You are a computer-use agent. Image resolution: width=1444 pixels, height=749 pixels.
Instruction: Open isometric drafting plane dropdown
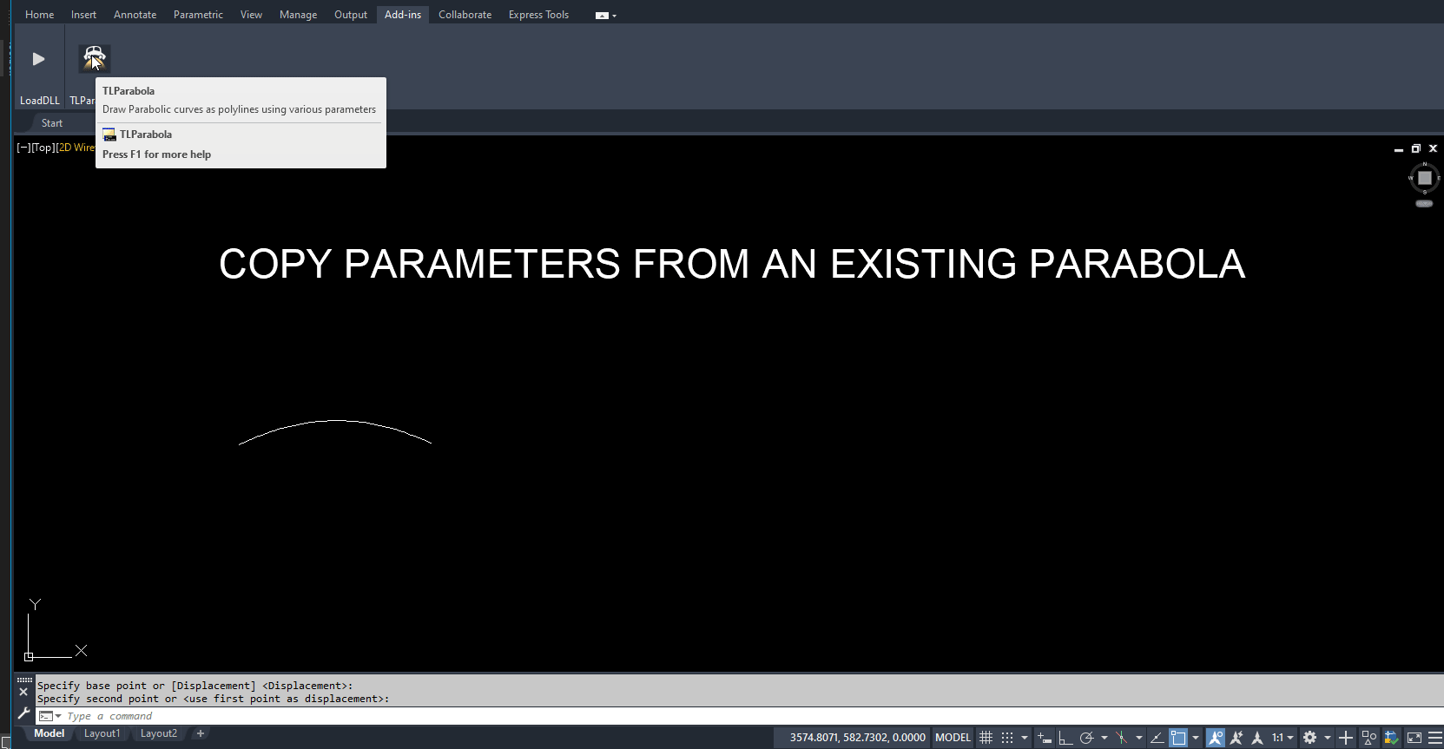[x=1139, y=738]
